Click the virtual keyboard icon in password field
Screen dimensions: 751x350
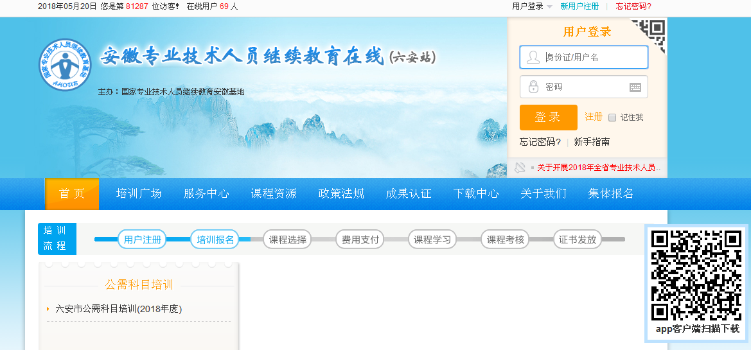tap(635, 87)
